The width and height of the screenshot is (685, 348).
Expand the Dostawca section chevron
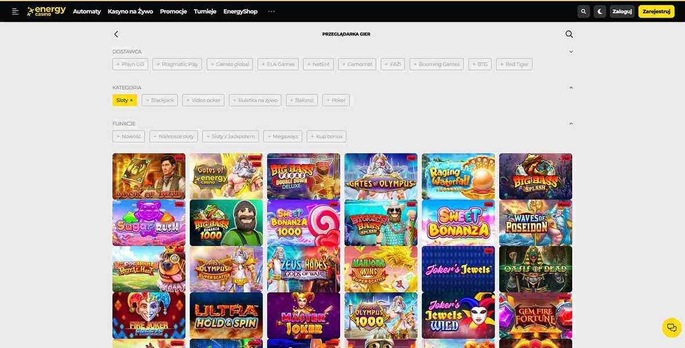coord(571,52)
